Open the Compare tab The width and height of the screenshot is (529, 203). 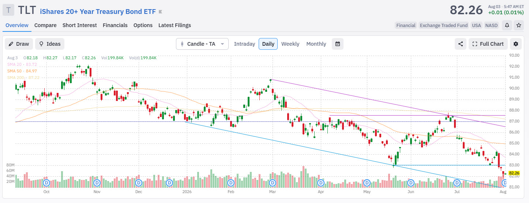click(x=45, y=25)
